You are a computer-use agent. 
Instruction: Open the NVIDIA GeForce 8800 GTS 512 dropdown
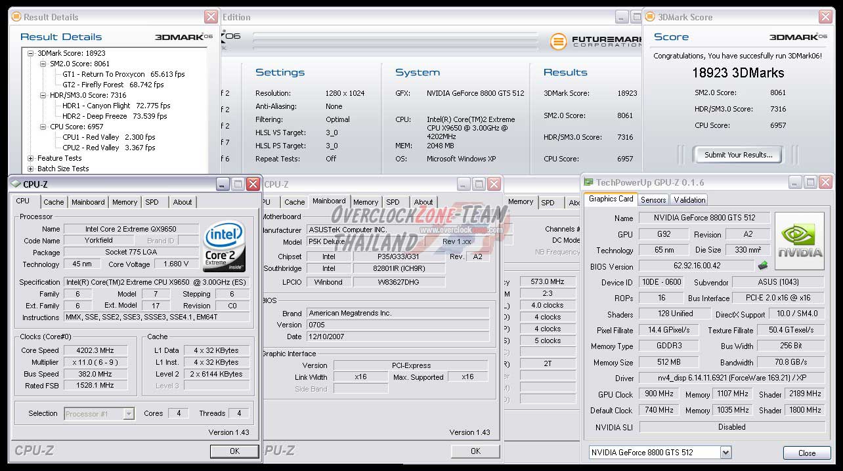coord(725,452)
